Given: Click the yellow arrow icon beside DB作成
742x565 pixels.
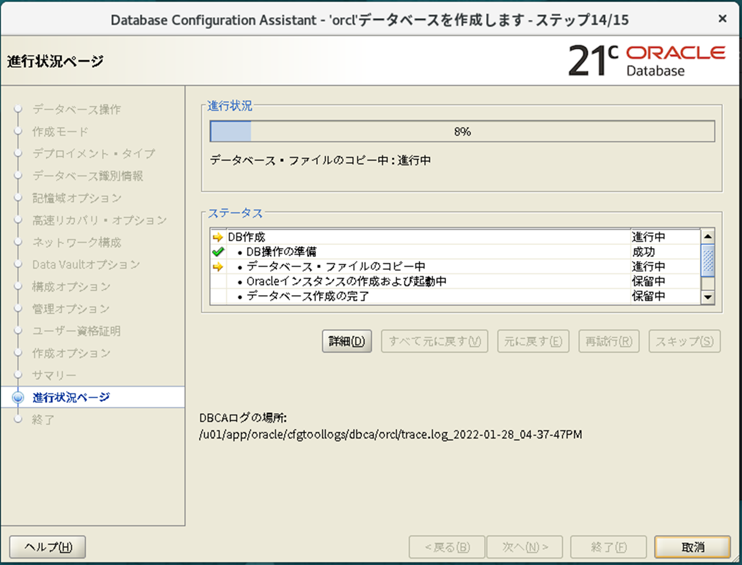Looking at the screenshot, I should click(218, 237).
